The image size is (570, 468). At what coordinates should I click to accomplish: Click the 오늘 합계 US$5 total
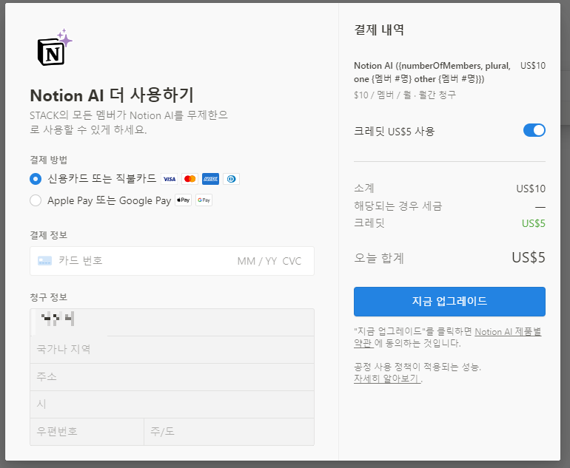pos(529,257)
